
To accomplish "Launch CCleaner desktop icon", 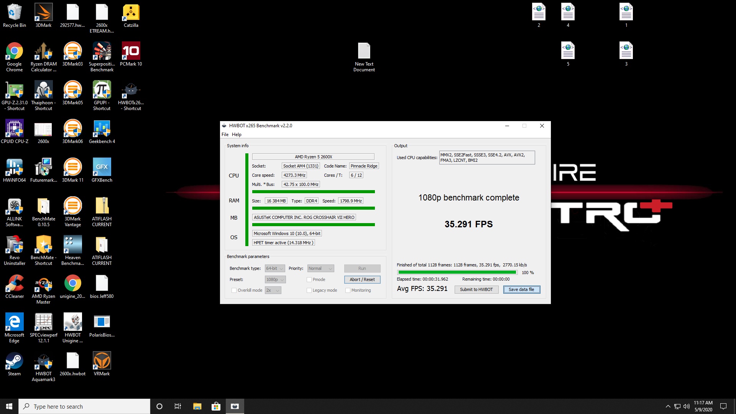I will click(x=15, y=287).
